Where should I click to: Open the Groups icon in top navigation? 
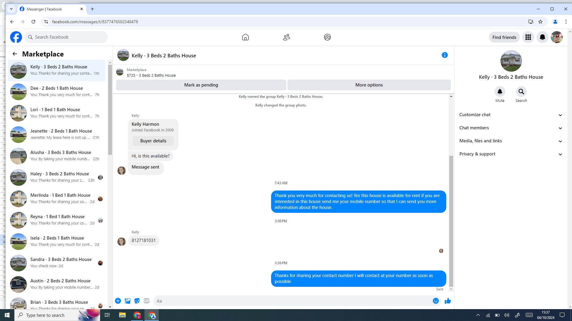(327, 37)
